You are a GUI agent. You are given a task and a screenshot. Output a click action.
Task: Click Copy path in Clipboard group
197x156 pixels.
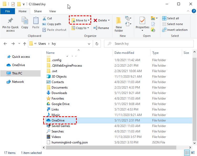(52, 24)
